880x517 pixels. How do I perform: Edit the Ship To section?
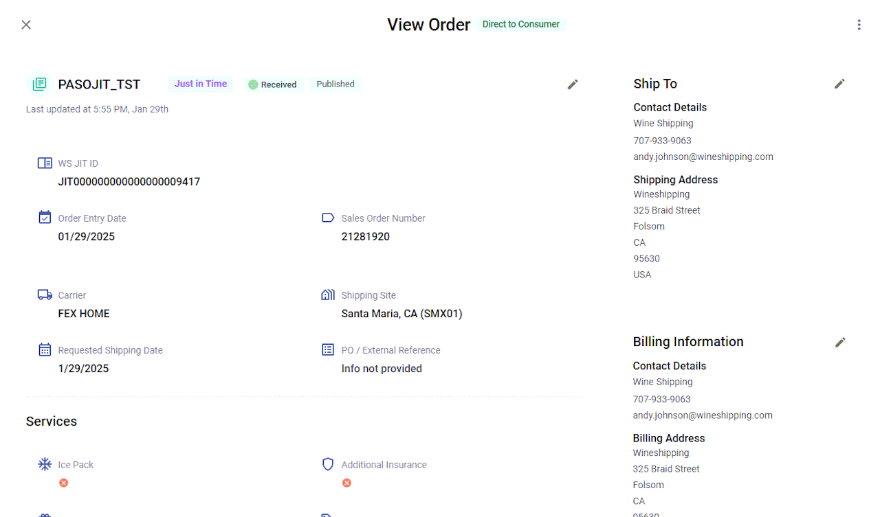[839, 84]
